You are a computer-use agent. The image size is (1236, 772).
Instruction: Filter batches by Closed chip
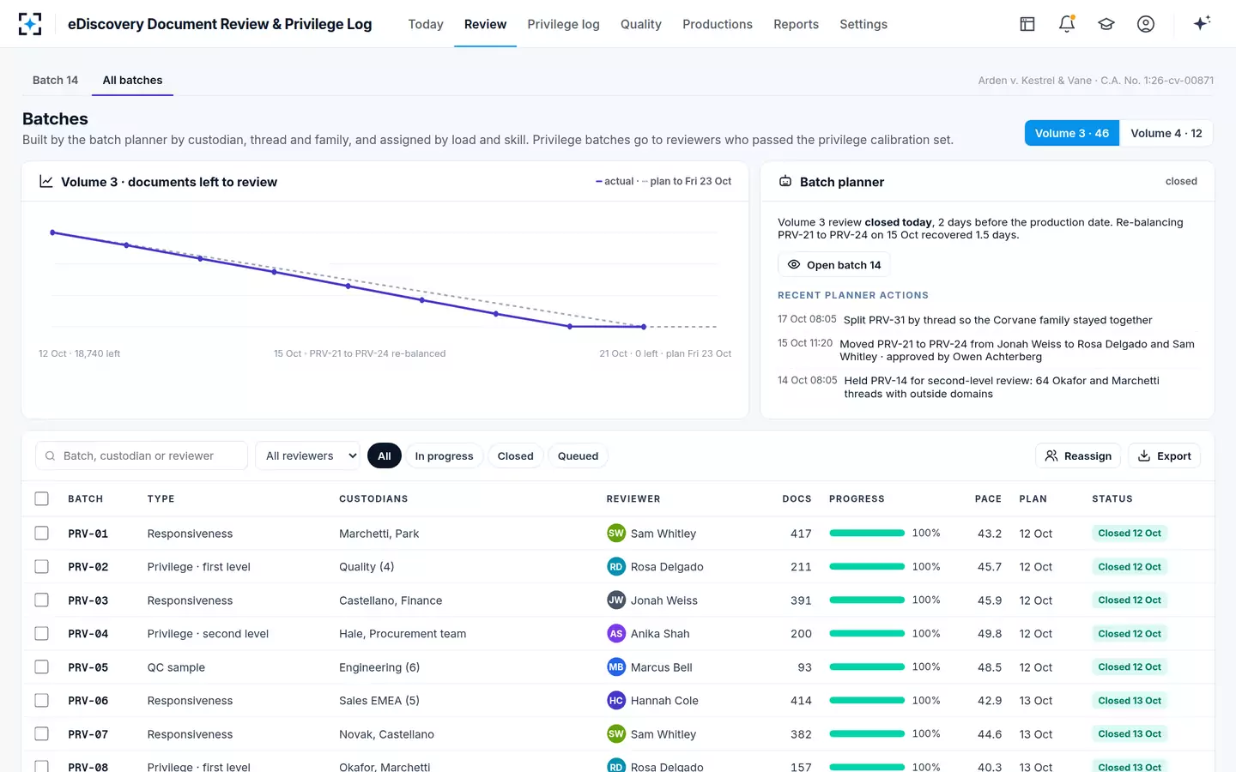pyautogui.click(x=515, y=456)
